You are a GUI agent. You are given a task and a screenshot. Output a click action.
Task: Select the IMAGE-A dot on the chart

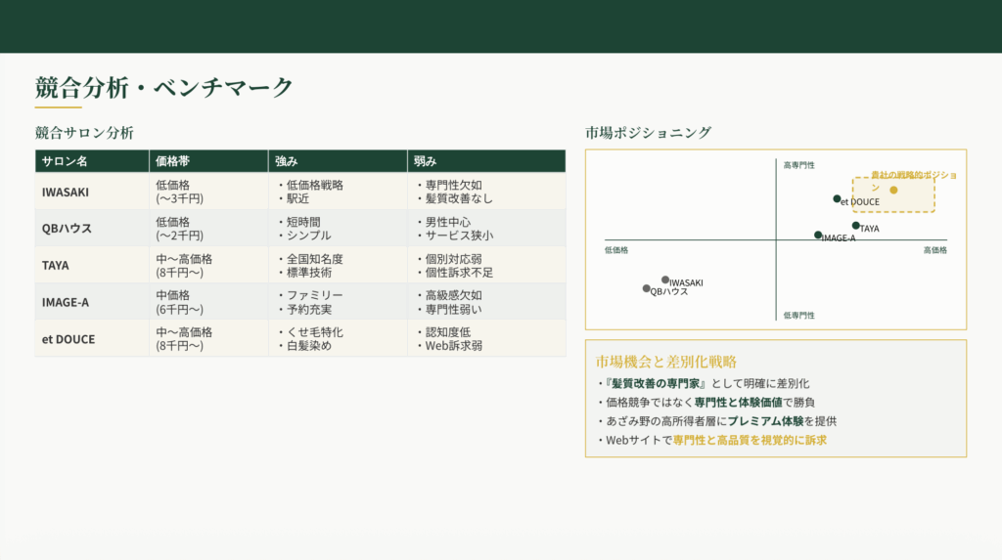point(818,235)
